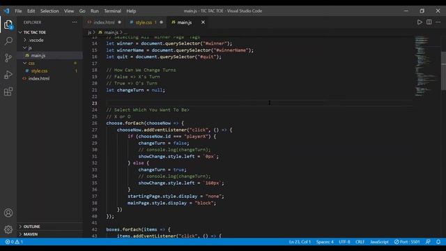Open the Selection menu
The image size is (446, 251).
click(49, 11)
